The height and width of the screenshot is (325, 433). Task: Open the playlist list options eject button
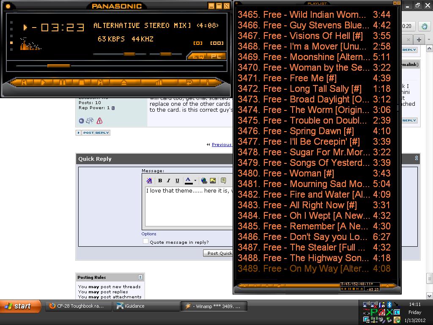click(388, 286)
